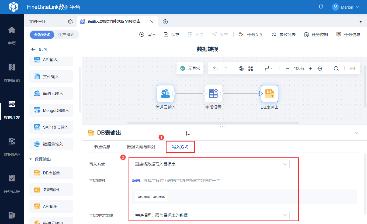Switch to 开发模式
The width and height of the screenshot is (367, 224).
(x=42, y=35)
